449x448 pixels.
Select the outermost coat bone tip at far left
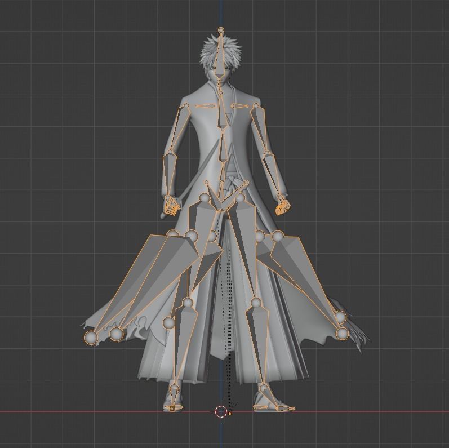91,337
